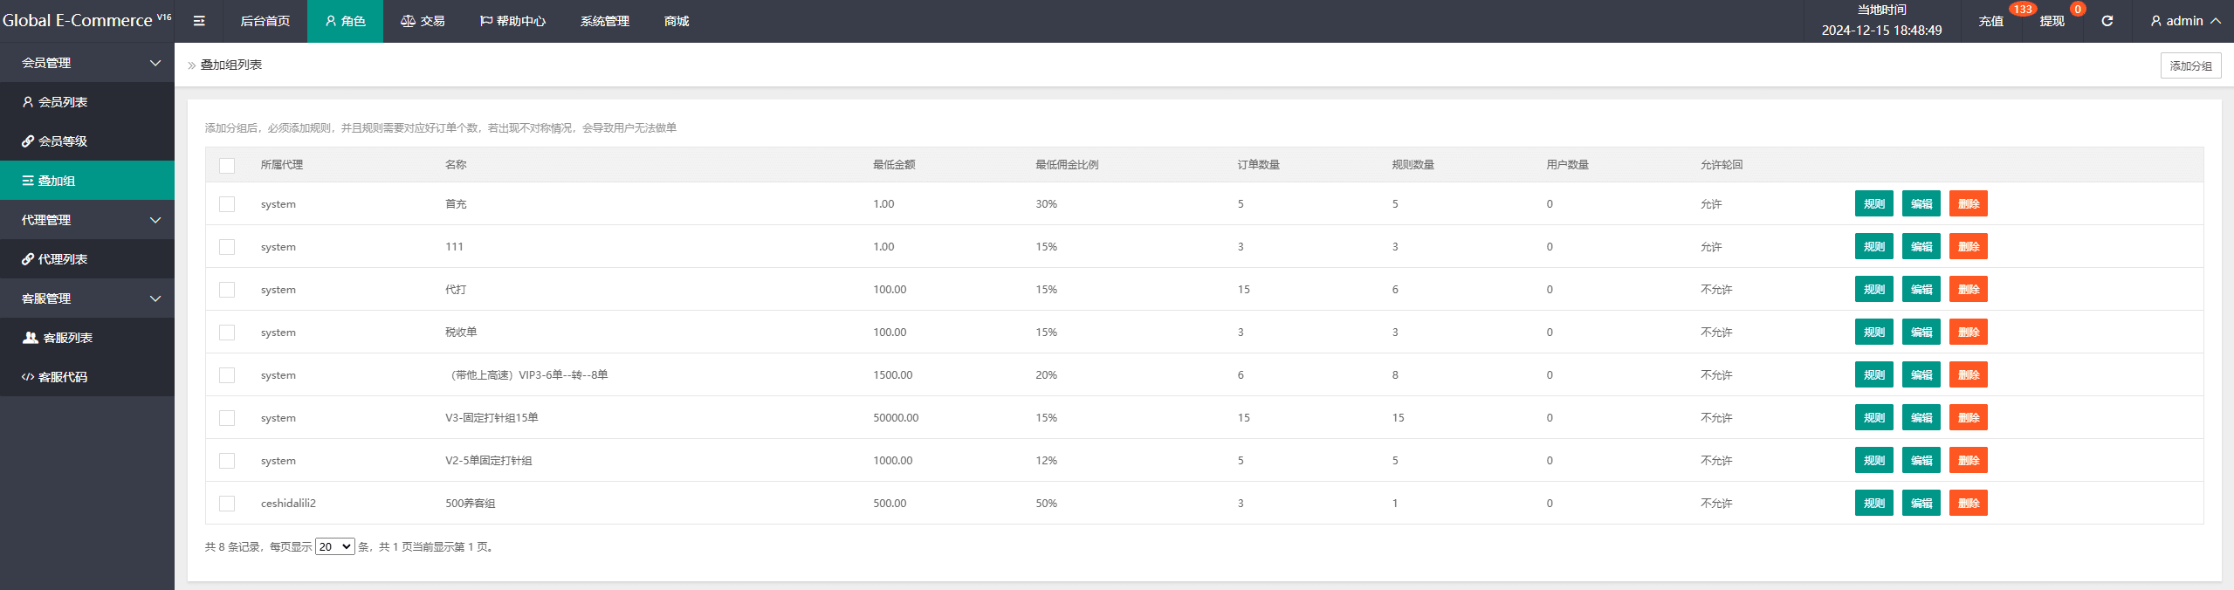Open the 帮助中心 tab
This screenshot has height=590, width=2234.
tap(512, 21)
